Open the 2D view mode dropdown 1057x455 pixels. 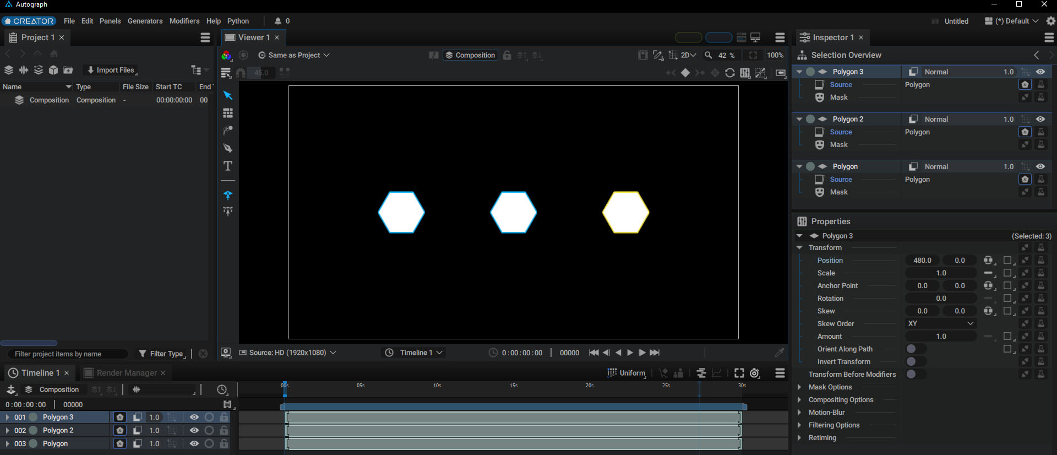tap(688, 55)
